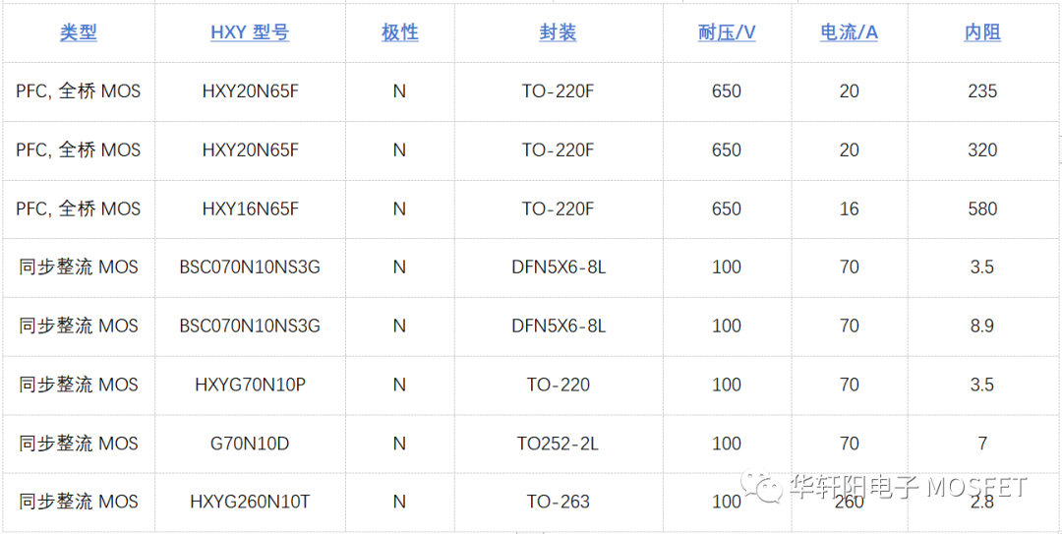This screenshot has width=1062, height=534.
Task: Open the 电流/A header link
Action: coord(849,32)
